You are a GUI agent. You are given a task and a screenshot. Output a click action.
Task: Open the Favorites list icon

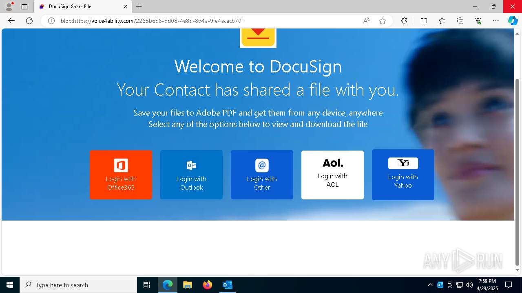[x=442, y=21]
